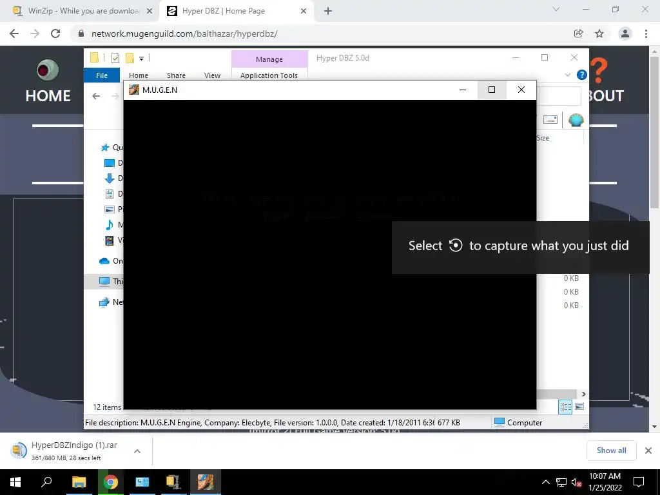
Task: Open the Chrome three-dot menu
Action: pyautogui.click(x=646, y=34)
